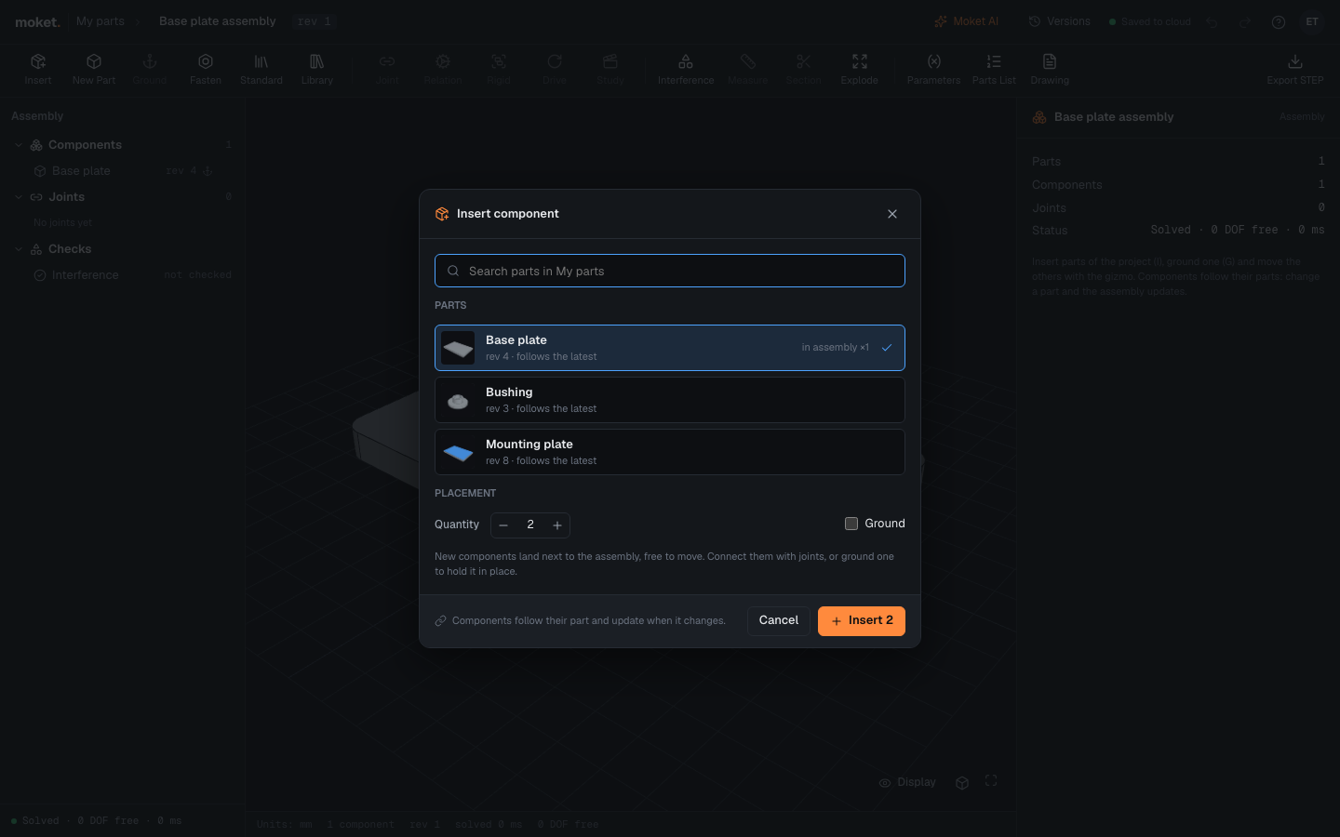Open the ET user avatar menu
This screenshot has width=1340, height=837.
click(x=1312, y=21)
